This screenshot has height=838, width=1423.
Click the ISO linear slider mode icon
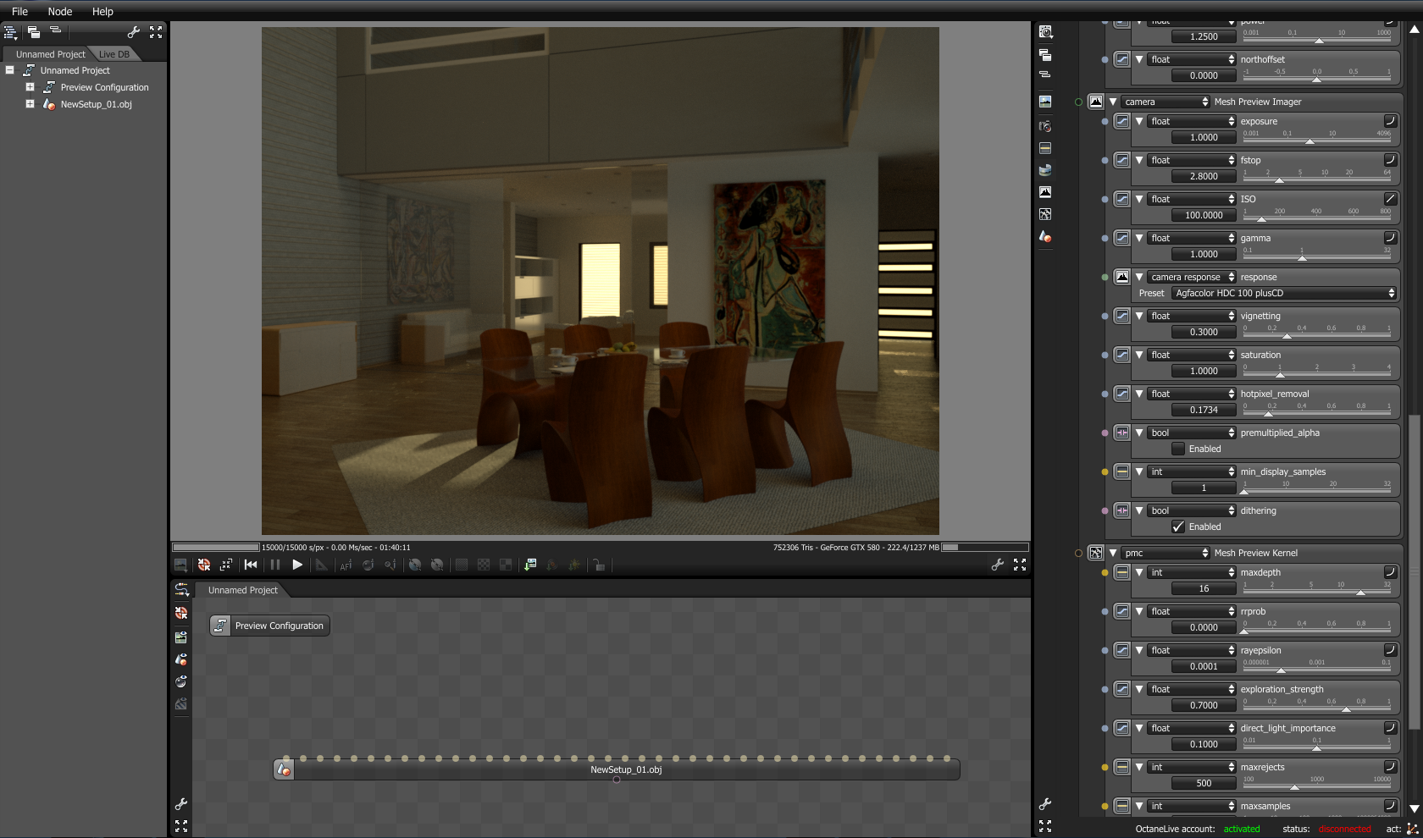pyautogui.click(x=1390, y=199)
